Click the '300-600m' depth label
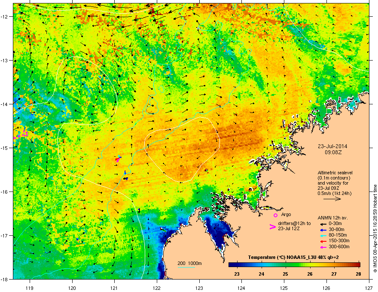 pyautogui.click(x=339, y=247)
